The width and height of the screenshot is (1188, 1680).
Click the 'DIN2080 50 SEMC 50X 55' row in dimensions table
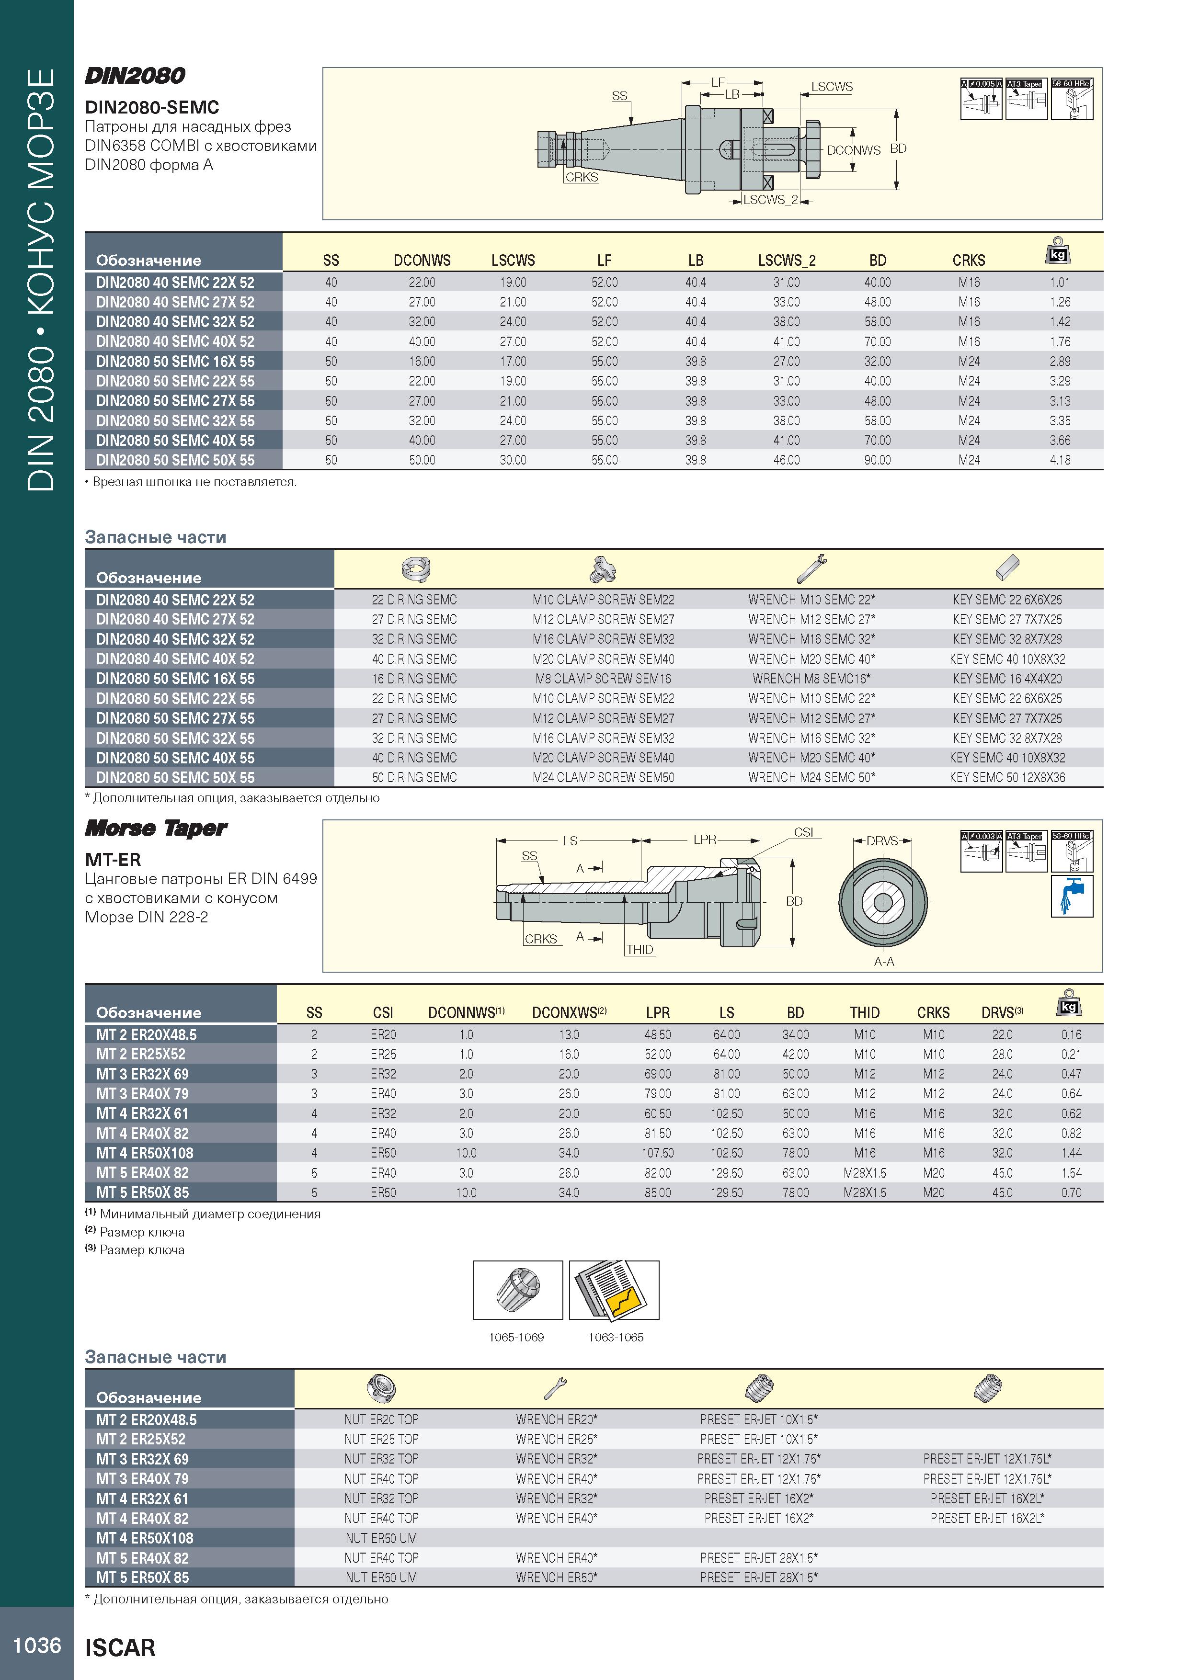(x=594, y=460)
